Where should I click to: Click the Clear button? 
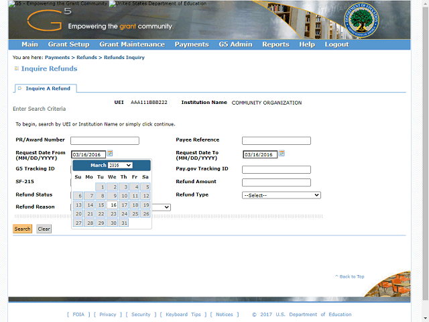click(x=44, y=229)
